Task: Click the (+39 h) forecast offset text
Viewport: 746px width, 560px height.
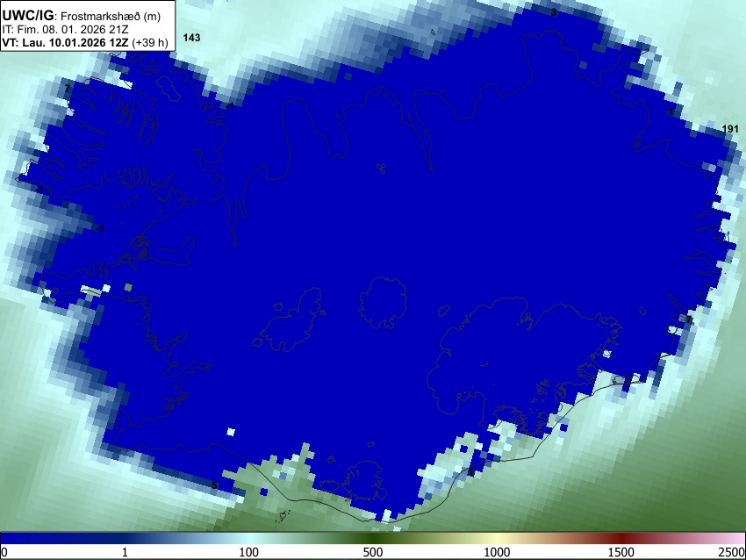Action: [x=150, y=43]
